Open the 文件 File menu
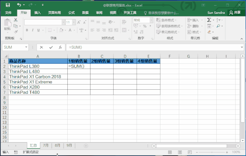Screen dimensions: 246x156 8,13
